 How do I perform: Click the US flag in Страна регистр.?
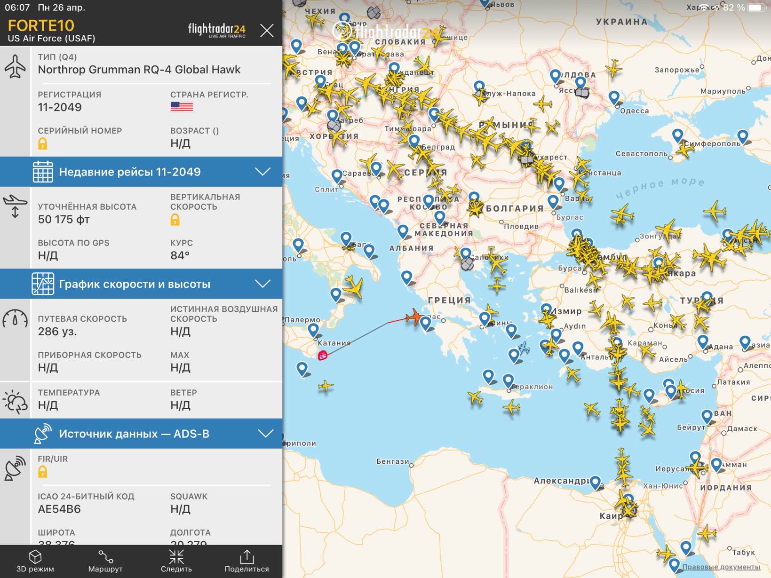182,107
